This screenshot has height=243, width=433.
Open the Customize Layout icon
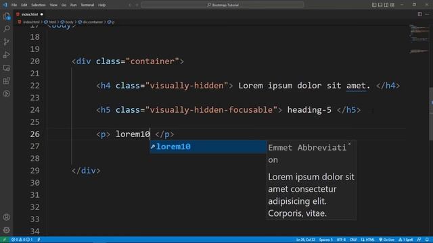(x=392, y=5)
